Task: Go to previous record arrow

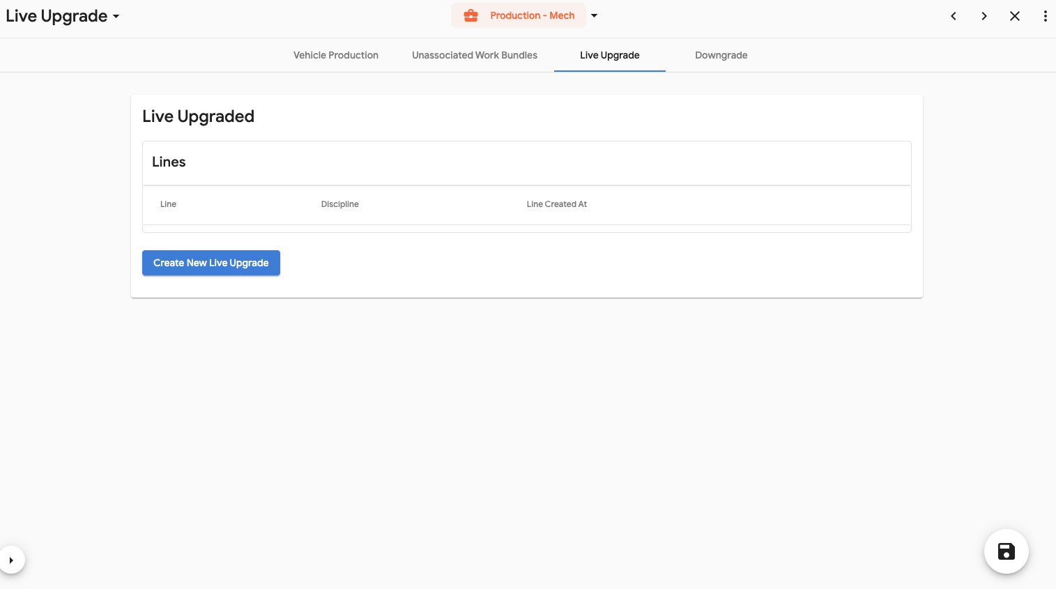Action: 954,16
